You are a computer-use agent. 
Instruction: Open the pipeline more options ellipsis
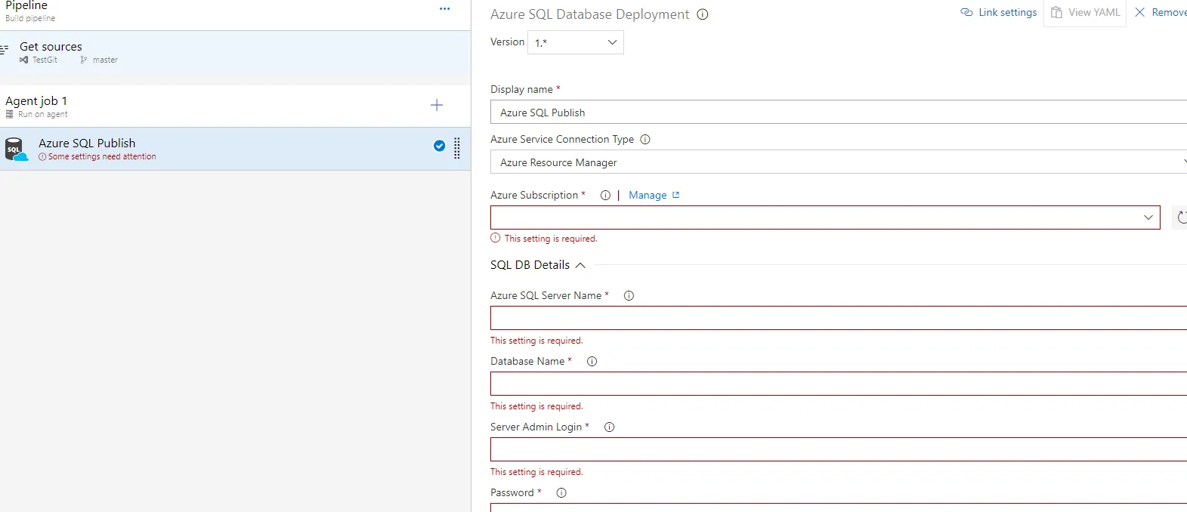tap(444, 9)
